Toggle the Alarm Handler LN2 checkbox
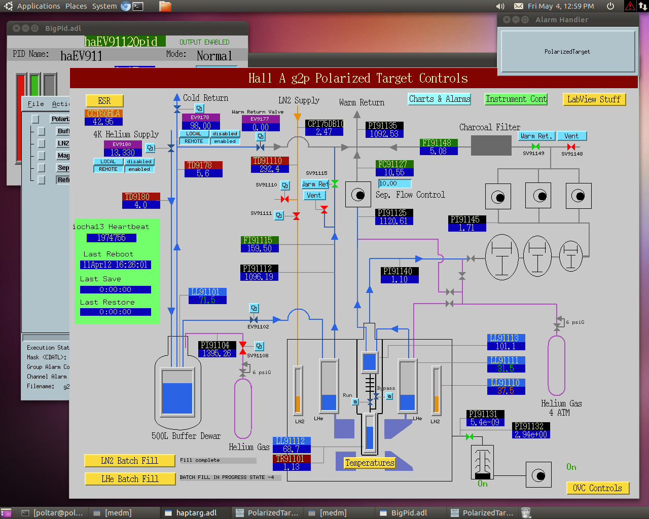649x519 pixels. pos(42,143)
